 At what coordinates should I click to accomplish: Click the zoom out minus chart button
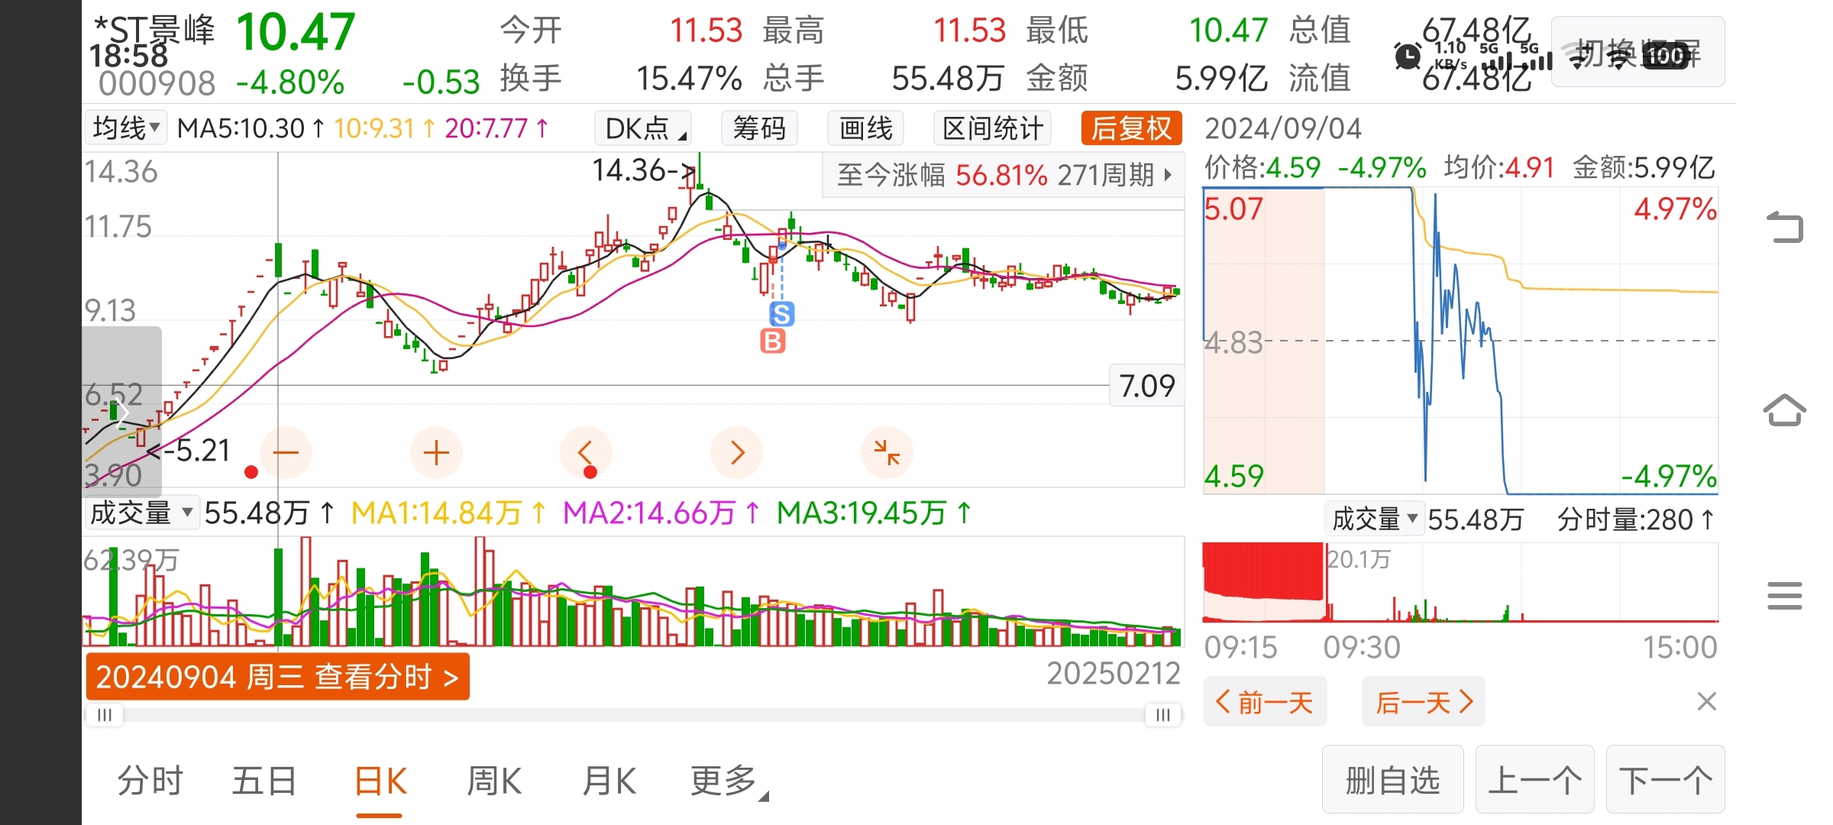pyautogui.click(x=286, y=453)
